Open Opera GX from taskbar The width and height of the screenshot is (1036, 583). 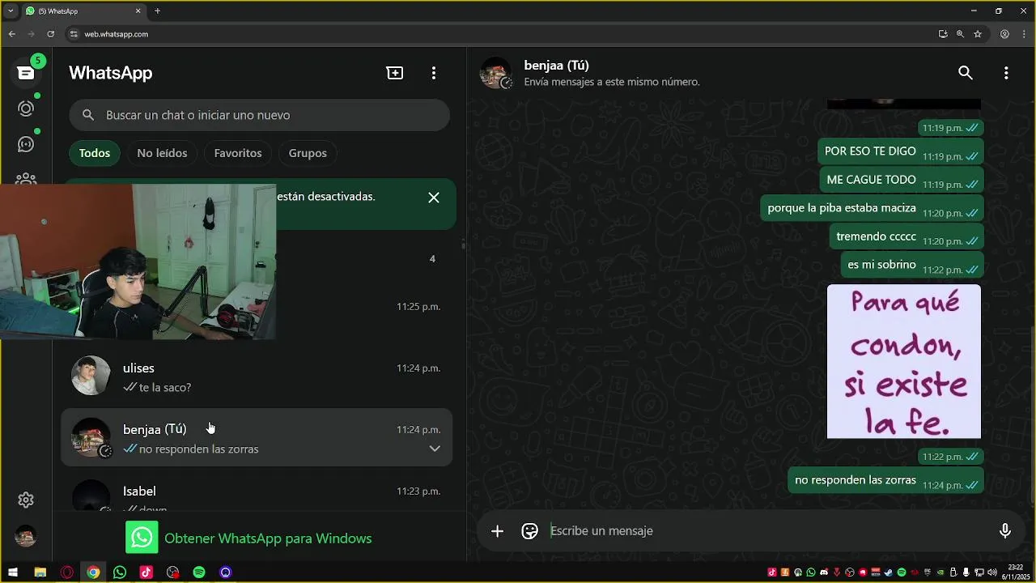click(x=66, y=572)
